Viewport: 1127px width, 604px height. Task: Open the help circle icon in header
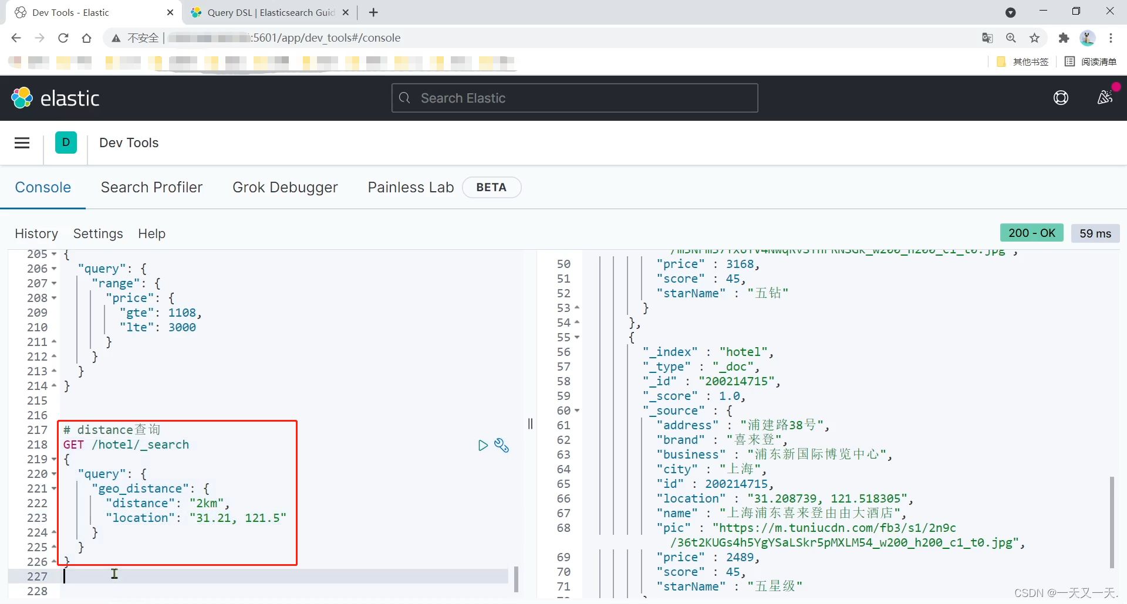[1061, 97]
